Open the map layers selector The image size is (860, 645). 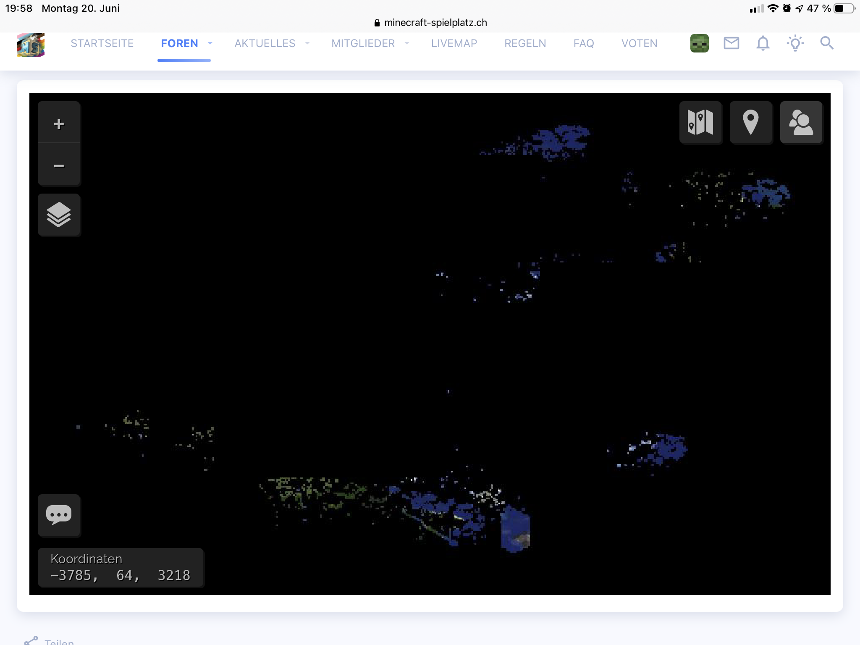coord(59,215)
